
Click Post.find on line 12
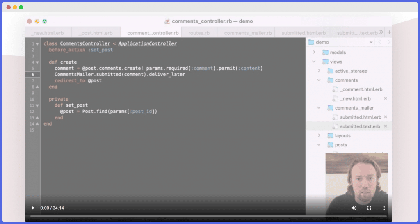tap(95, 112)
